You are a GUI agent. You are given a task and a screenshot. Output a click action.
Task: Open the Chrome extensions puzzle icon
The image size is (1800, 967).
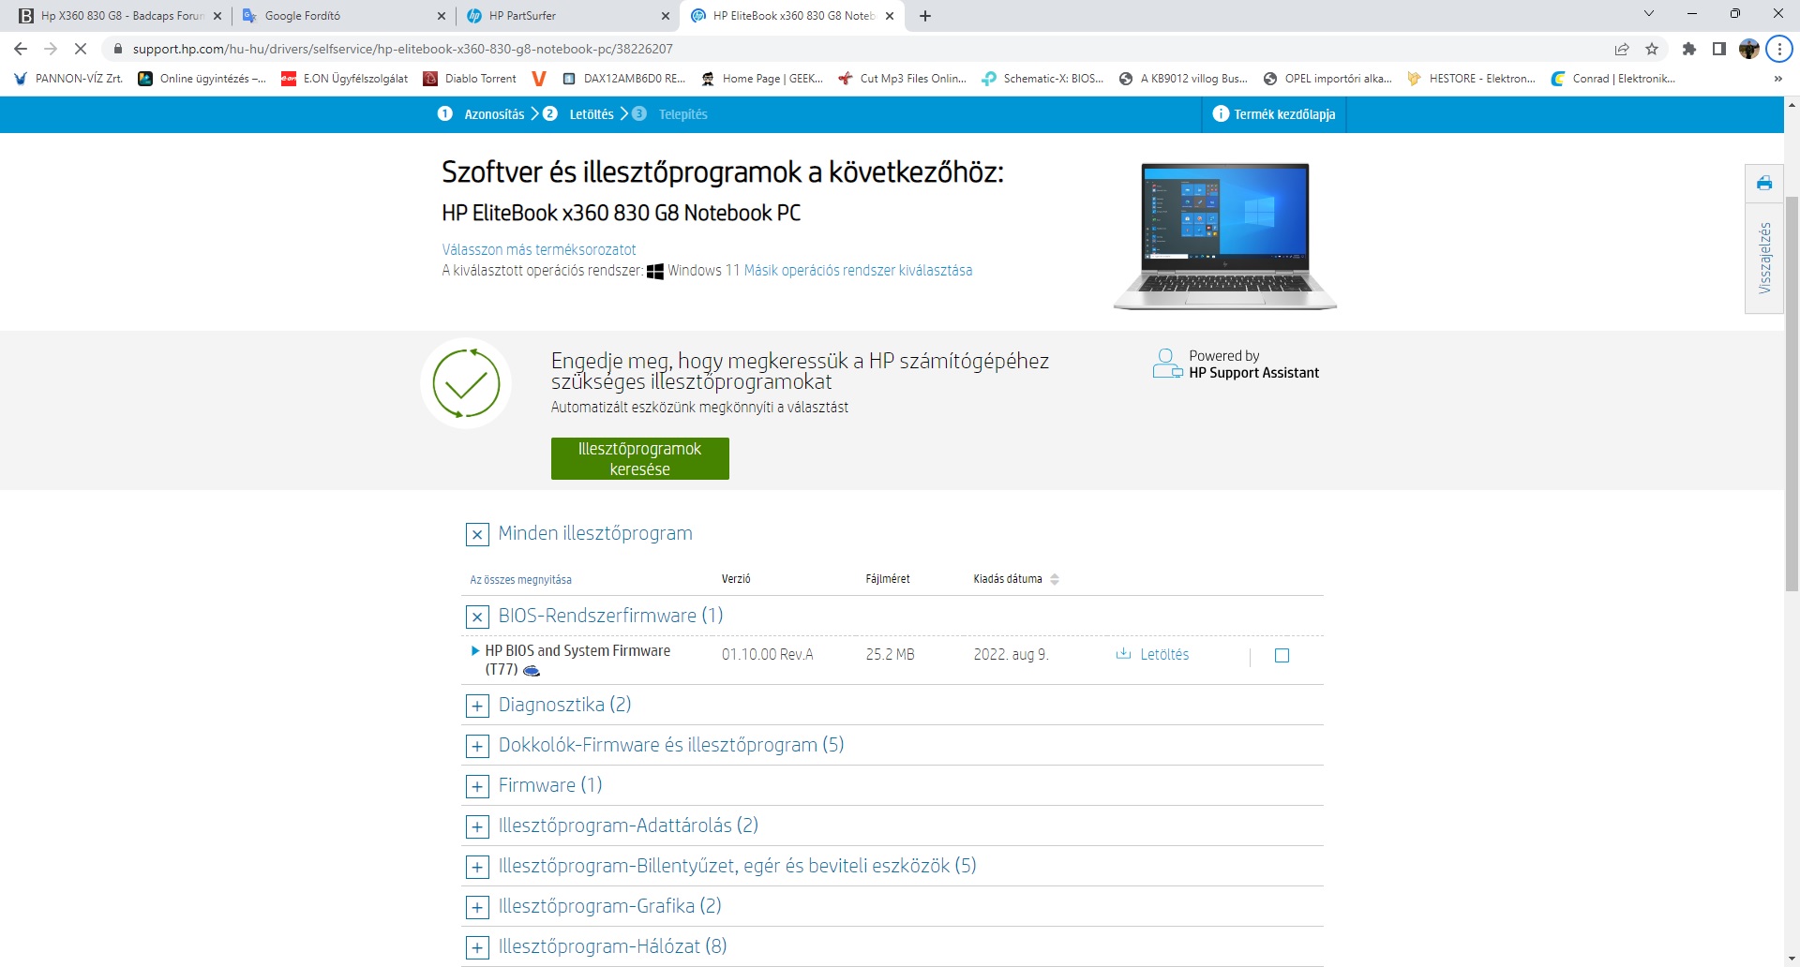[1689, 49]
